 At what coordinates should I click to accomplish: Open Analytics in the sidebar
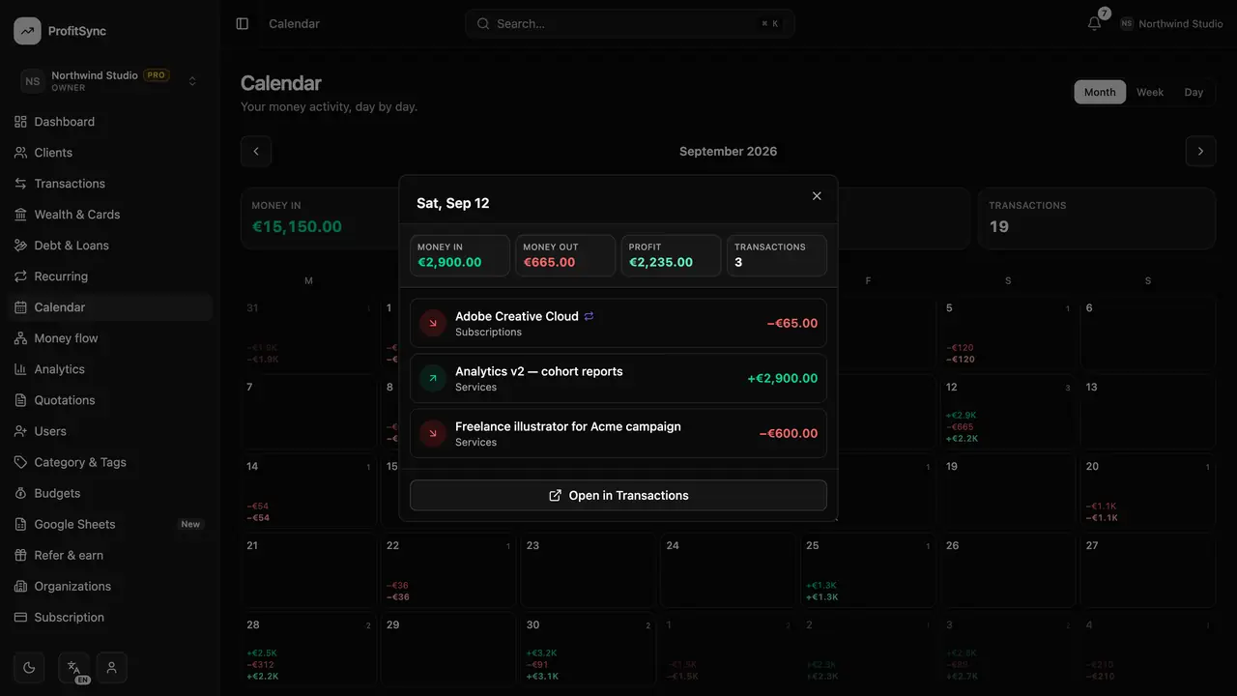(x=109, y=369)
